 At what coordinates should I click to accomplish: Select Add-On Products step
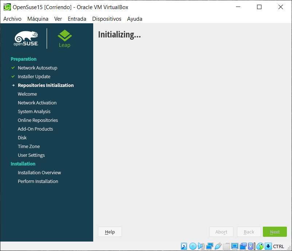35,129
